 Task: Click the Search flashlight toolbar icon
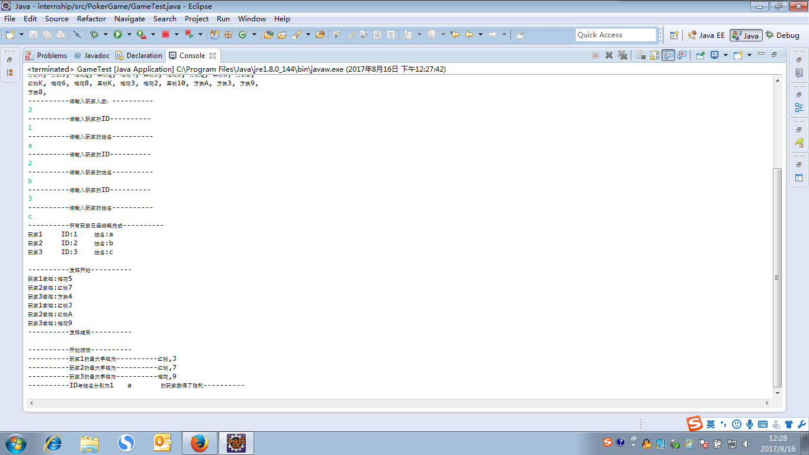(x=297, y=35)
